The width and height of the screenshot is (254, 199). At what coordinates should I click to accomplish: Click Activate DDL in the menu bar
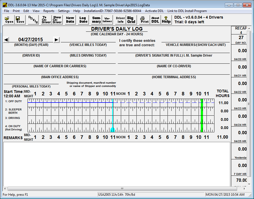(x=154, y=11)
